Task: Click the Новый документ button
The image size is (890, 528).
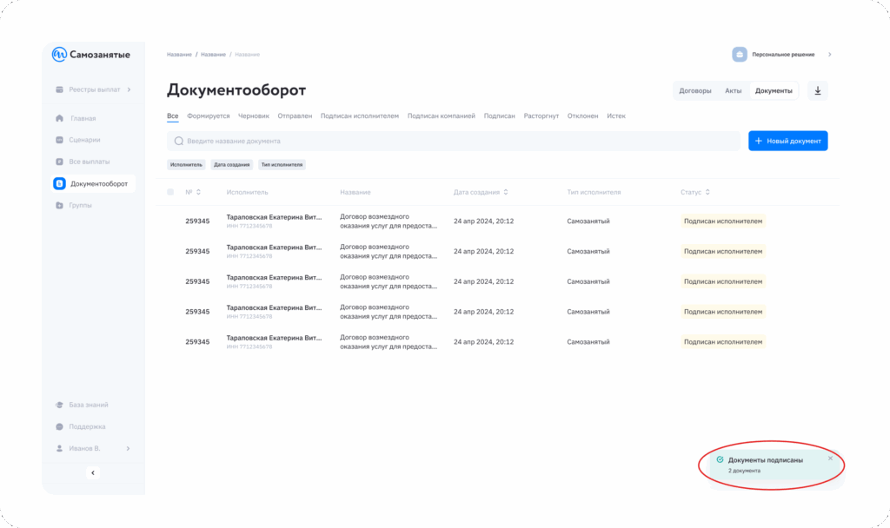Action: point(787,141)
